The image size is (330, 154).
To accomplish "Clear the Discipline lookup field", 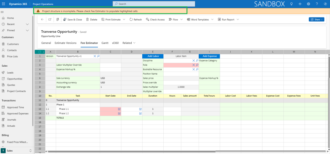I will pos(194,61).
